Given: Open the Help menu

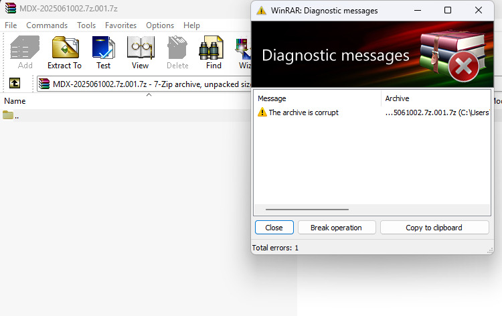Looking at the screenshot, I should (x=191, y=25).
